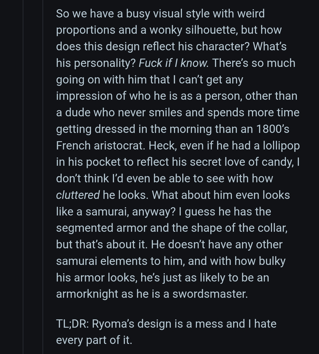Viewport: 319px width, 354px height.
Task: Click the word 'swordsmaster.' ending the paragraph
Action: (x=210, y=294)
